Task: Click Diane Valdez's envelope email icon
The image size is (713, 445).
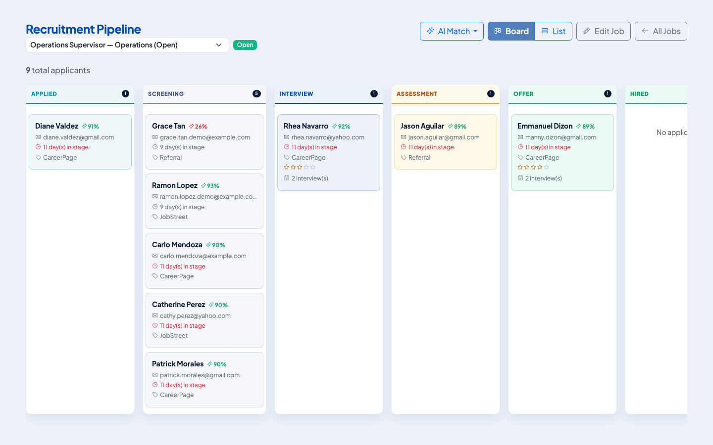Action: pyautogui.click(x=38, y=137)
